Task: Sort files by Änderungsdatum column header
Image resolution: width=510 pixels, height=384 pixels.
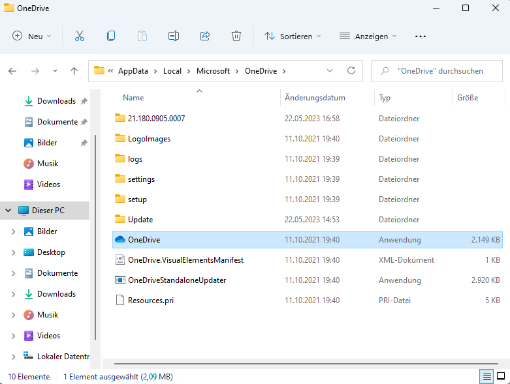Action: (315, 98)
